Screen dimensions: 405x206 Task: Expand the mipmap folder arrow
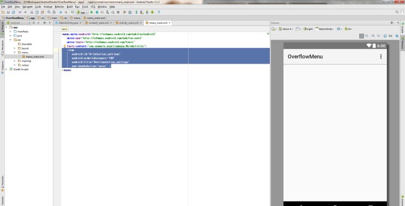[15, 61]
